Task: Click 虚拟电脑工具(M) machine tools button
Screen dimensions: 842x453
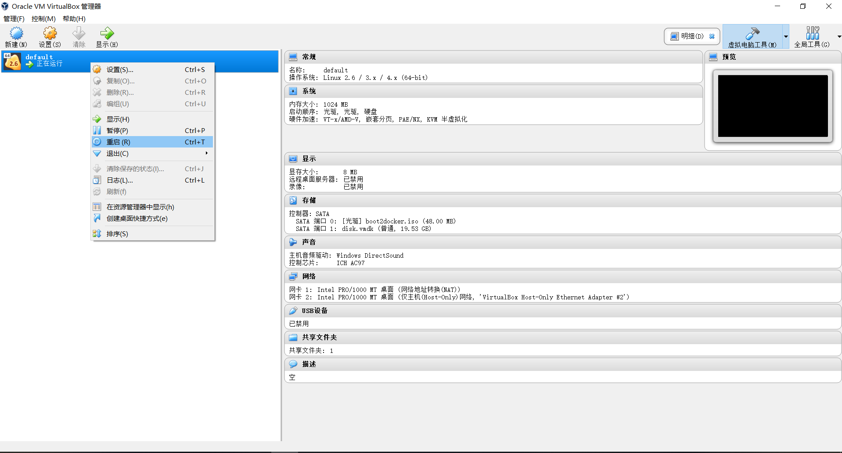Action: coord(752,37)
